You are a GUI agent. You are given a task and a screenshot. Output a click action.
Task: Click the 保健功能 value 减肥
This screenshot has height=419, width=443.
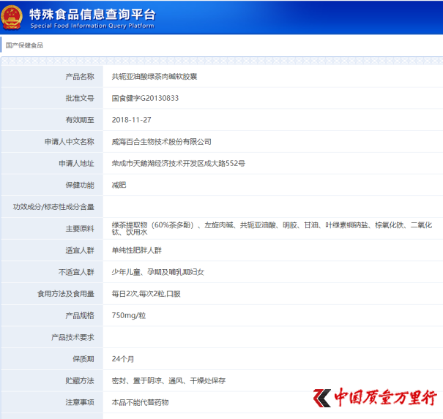pyautogui.click(x=119, y=185)
